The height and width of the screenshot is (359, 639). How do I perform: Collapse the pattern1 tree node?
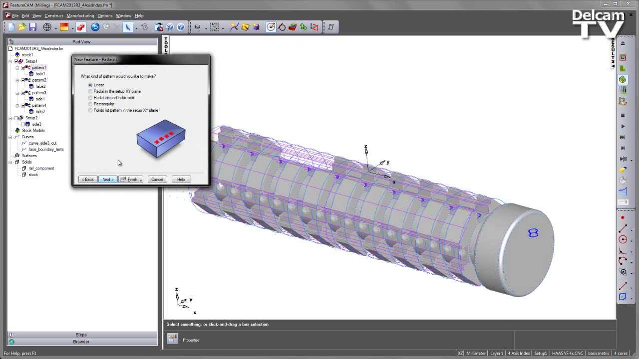click(x=17, y=68)
